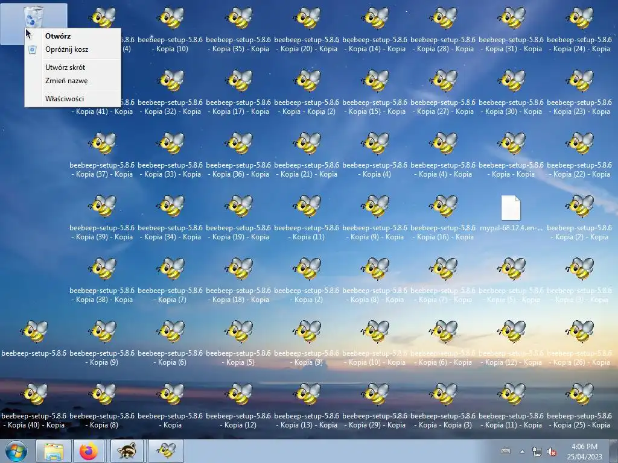Click the Kopia (20) - Kopia bee icon
Screen dimensions: 618x463
(307, 17)
